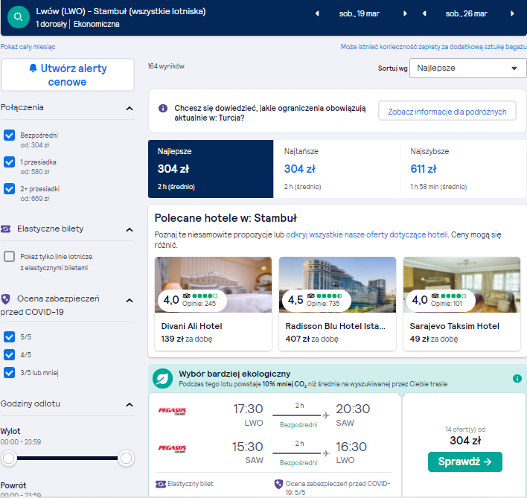Open Sarajevo Taksim Hotel photo
Screen dimensions: 527x498
[461, 284]
